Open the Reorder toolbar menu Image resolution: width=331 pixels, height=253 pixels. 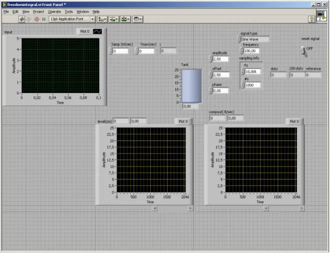pos(138,19)
